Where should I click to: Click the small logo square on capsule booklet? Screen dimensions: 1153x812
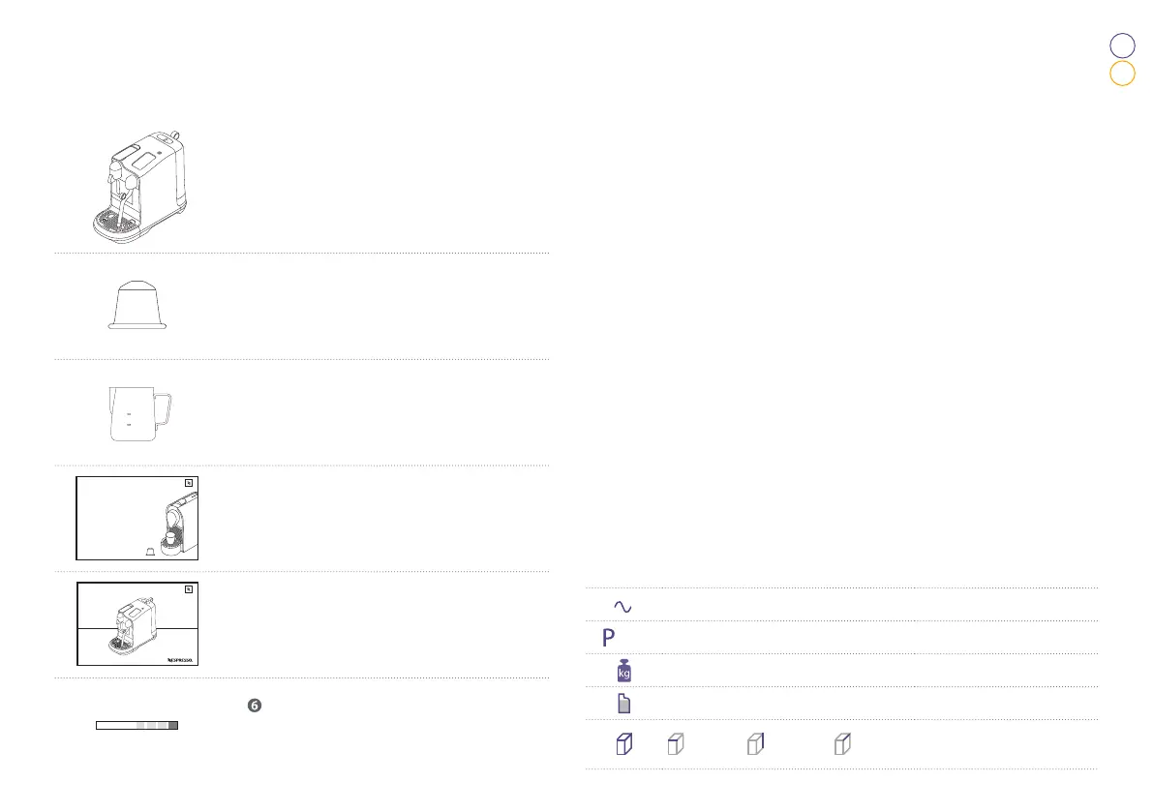pos(189,483)
